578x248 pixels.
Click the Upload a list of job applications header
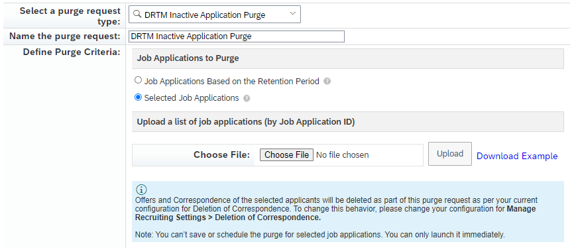point(347,121)
